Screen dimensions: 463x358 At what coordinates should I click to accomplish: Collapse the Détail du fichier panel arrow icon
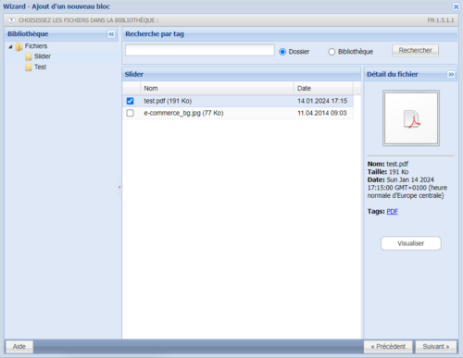(451, 74)
